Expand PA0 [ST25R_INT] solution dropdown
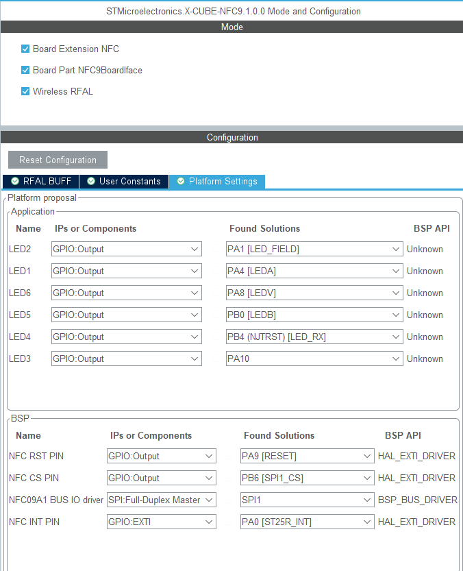463x571 pixels. (x=308, y=522)
